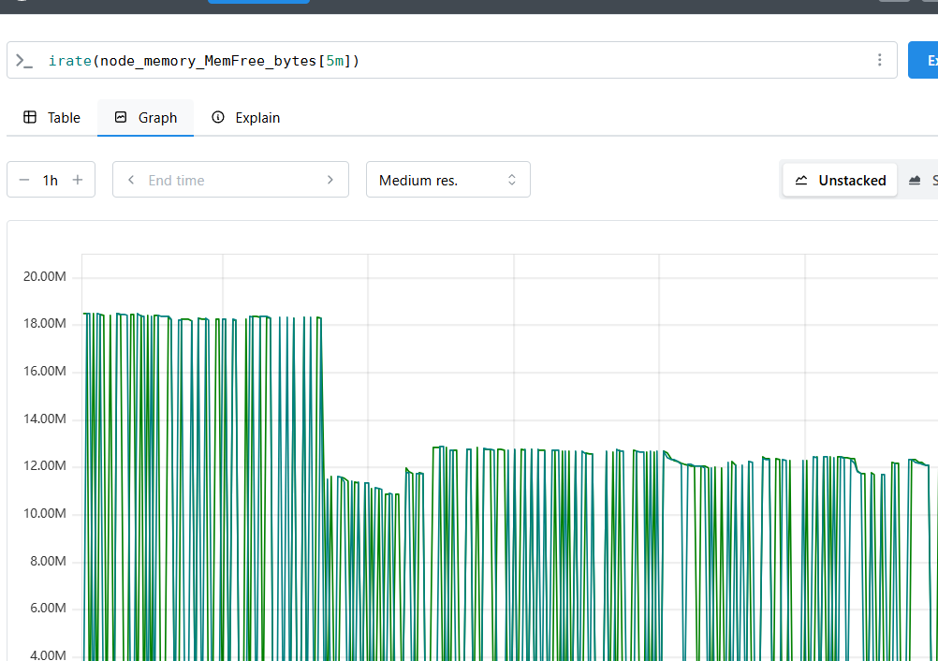Switch to Stacked graph mode

(x=921, y=180)
